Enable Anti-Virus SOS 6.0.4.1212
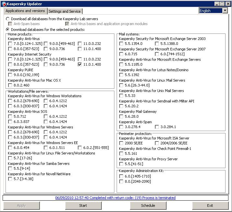Screen dimensions: 232x212 point(46,116)
